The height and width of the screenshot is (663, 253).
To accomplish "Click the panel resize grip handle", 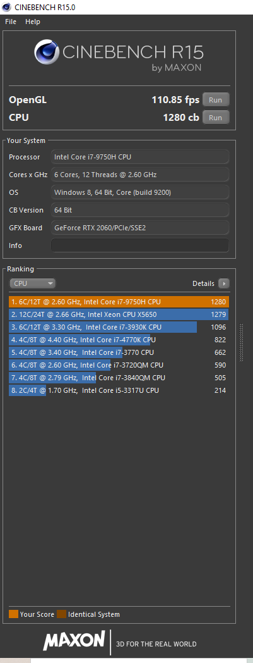I will coord(241,342).
